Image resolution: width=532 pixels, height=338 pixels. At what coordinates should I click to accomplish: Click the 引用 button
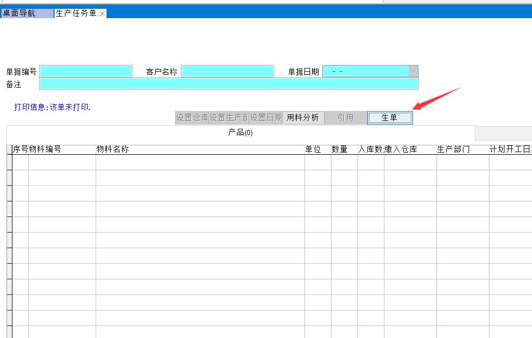[345, 118]
